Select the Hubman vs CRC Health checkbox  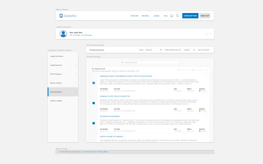point(94,103)
